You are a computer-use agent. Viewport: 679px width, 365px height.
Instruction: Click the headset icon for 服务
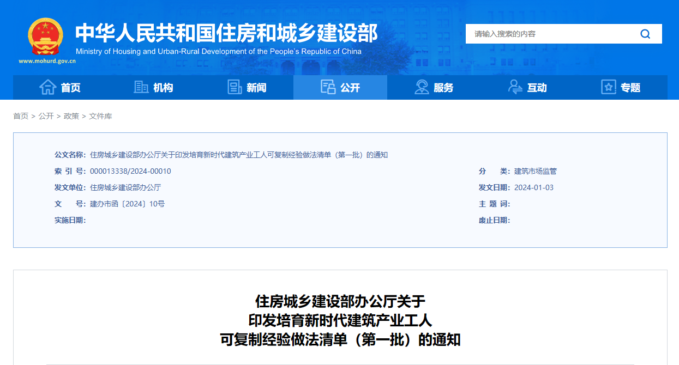point(422,87)
